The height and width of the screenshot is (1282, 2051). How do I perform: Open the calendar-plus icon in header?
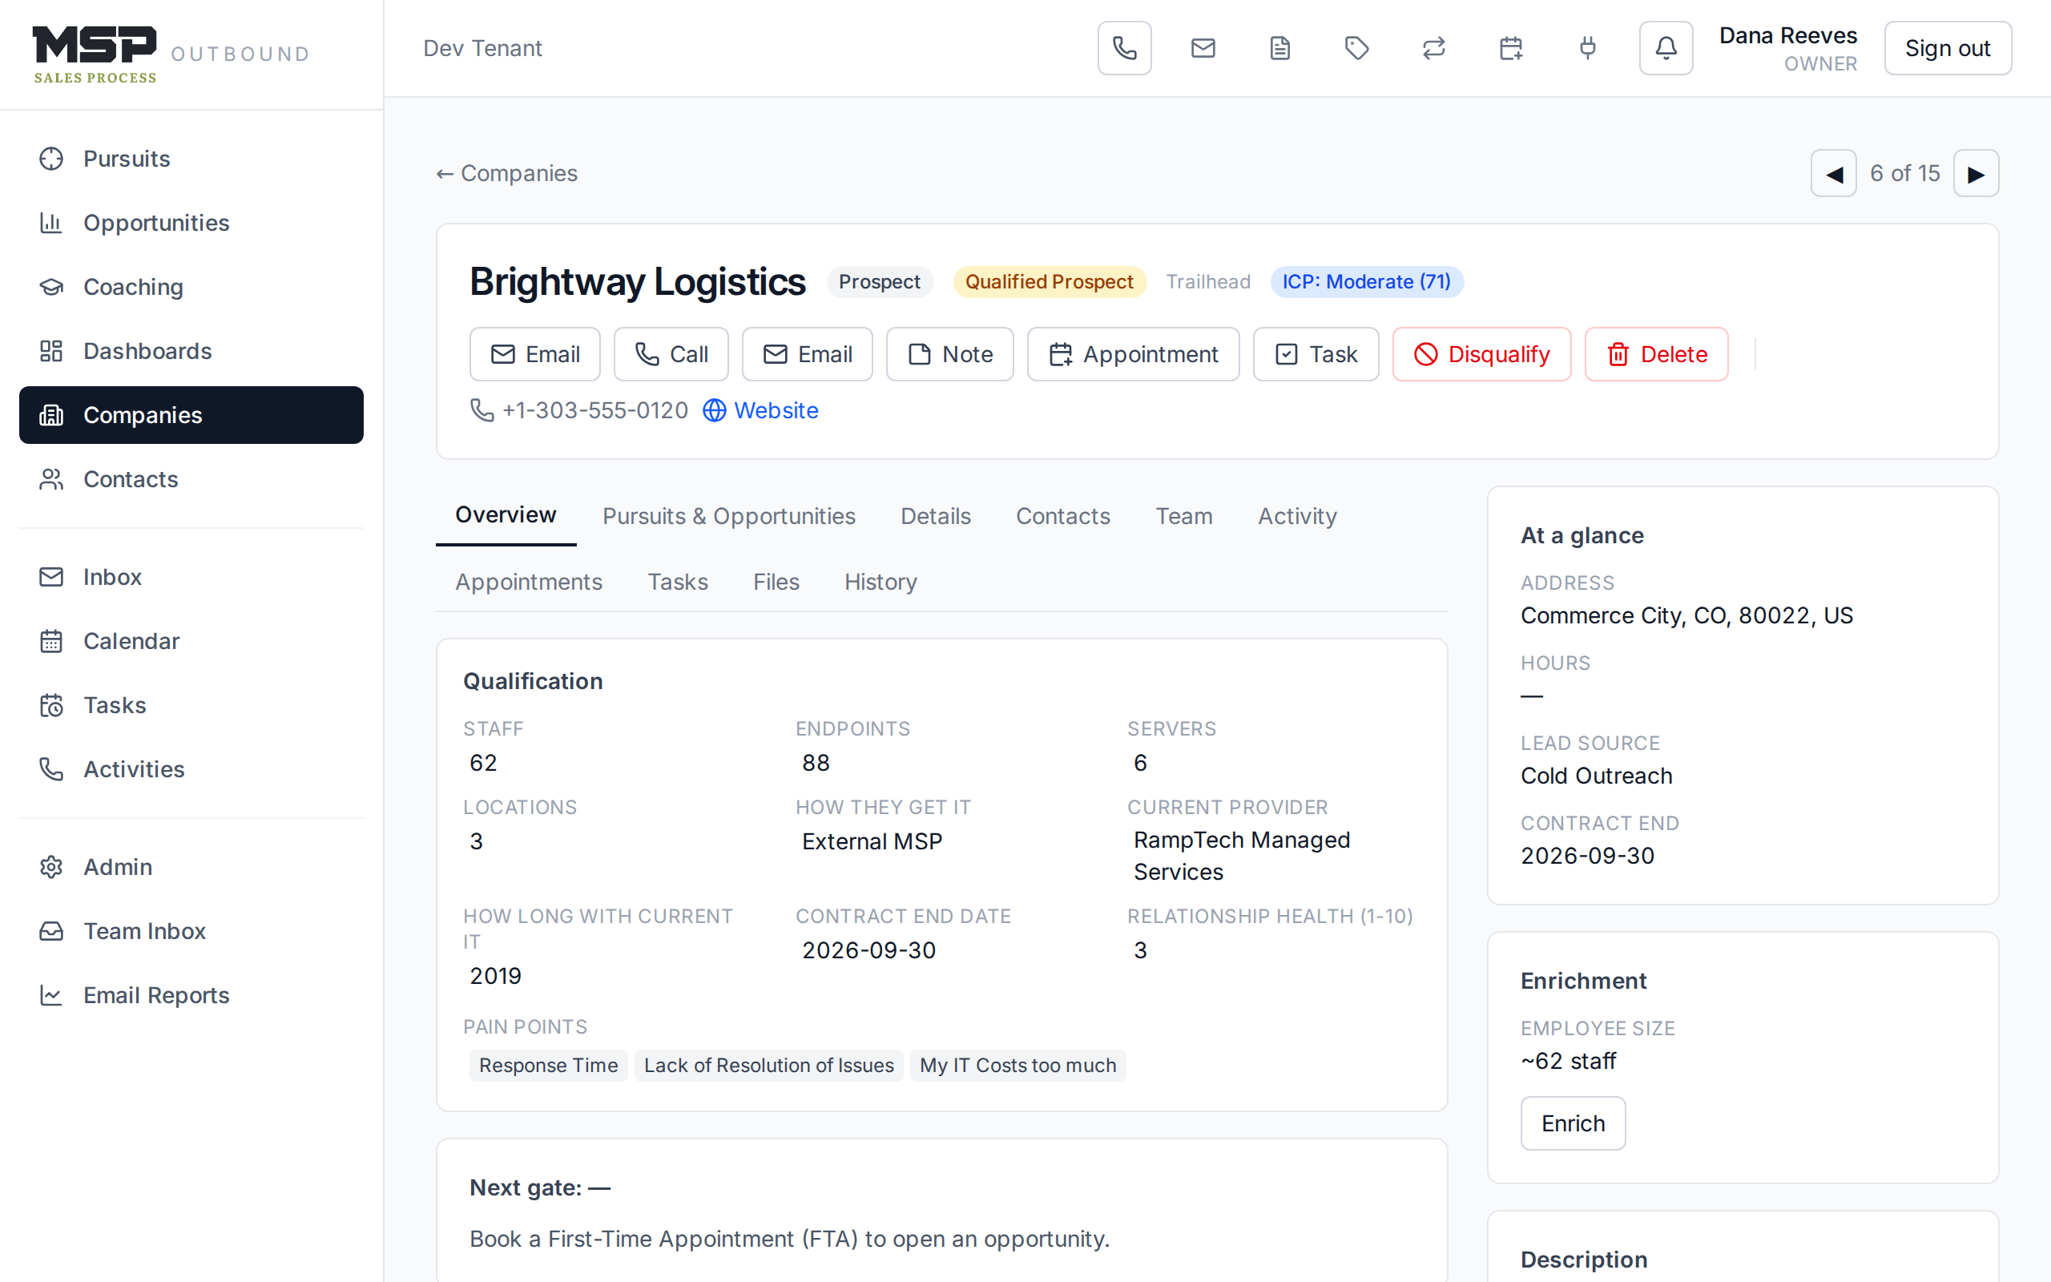click(1511, 48)
